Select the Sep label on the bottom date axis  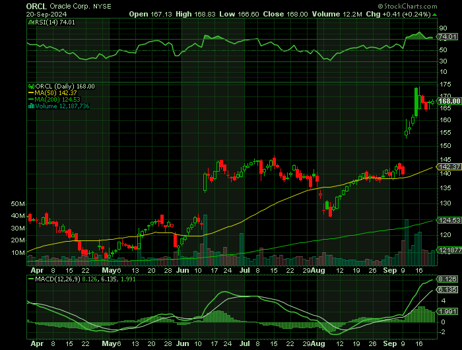(x=390, y=343)
